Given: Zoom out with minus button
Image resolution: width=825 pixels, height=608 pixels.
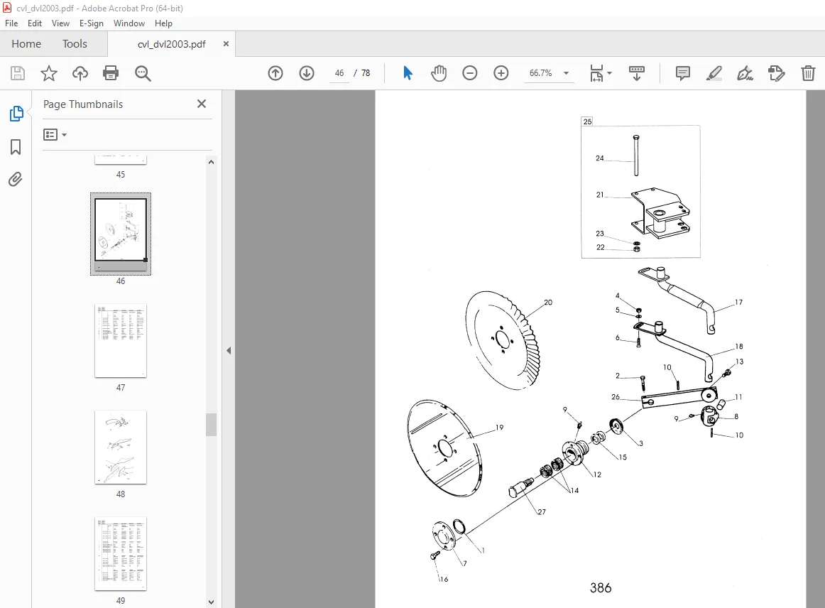Looking at the screenshot, I should [x=470, y=73].
